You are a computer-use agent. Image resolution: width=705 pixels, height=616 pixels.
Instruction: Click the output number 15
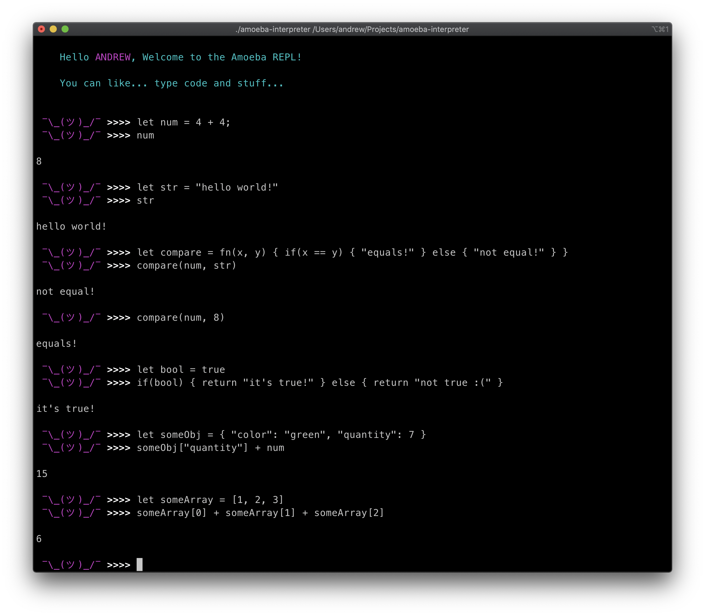click(x=42, y=474)
